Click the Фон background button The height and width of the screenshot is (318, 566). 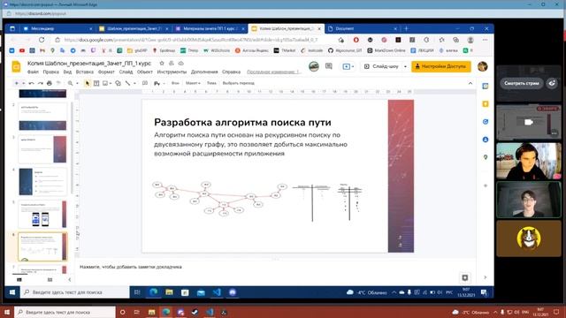tap(175, 83)
